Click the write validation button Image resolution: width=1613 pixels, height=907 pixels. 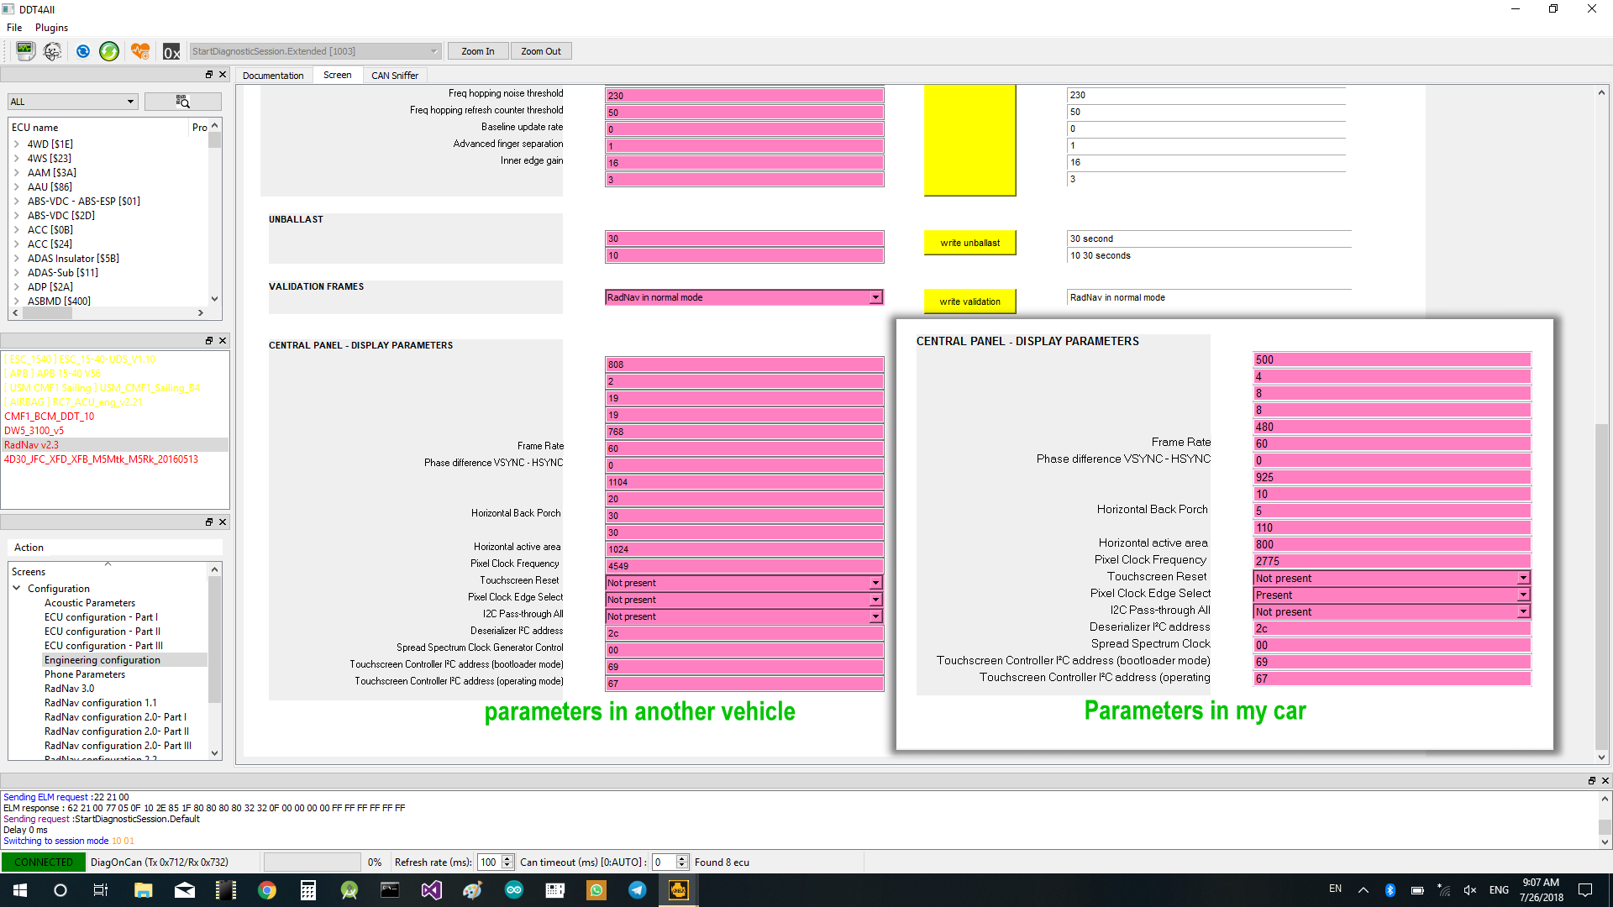(x=970, y=301)
